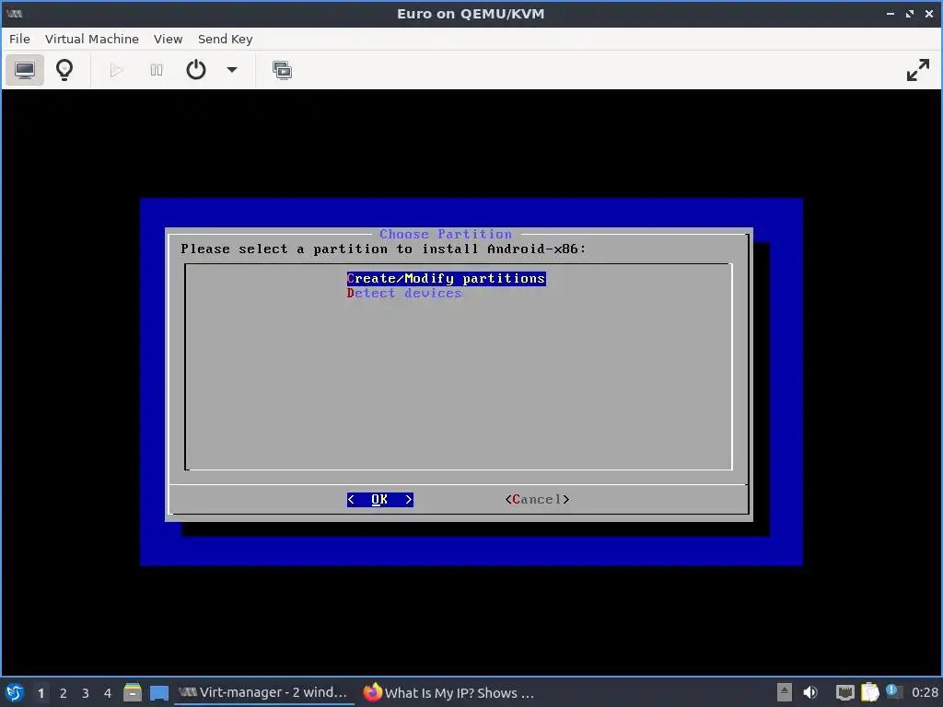This screenshot has width=943, height=707.
Task: Switch to workspace 3
Action: [86, 693]
